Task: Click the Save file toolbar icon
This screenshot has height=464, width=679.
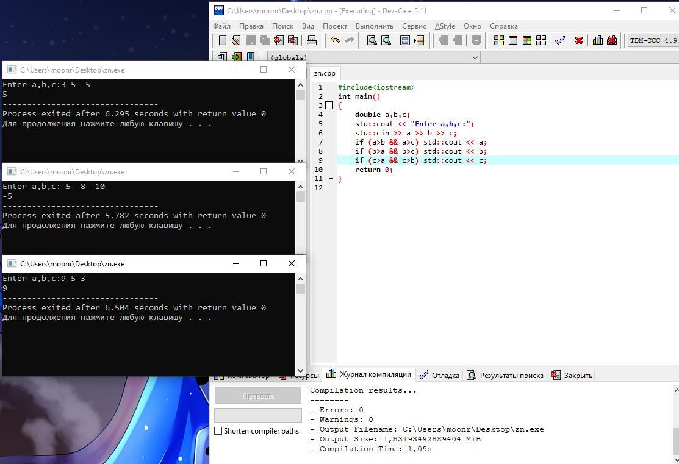Action: click(x=250, y=40)
